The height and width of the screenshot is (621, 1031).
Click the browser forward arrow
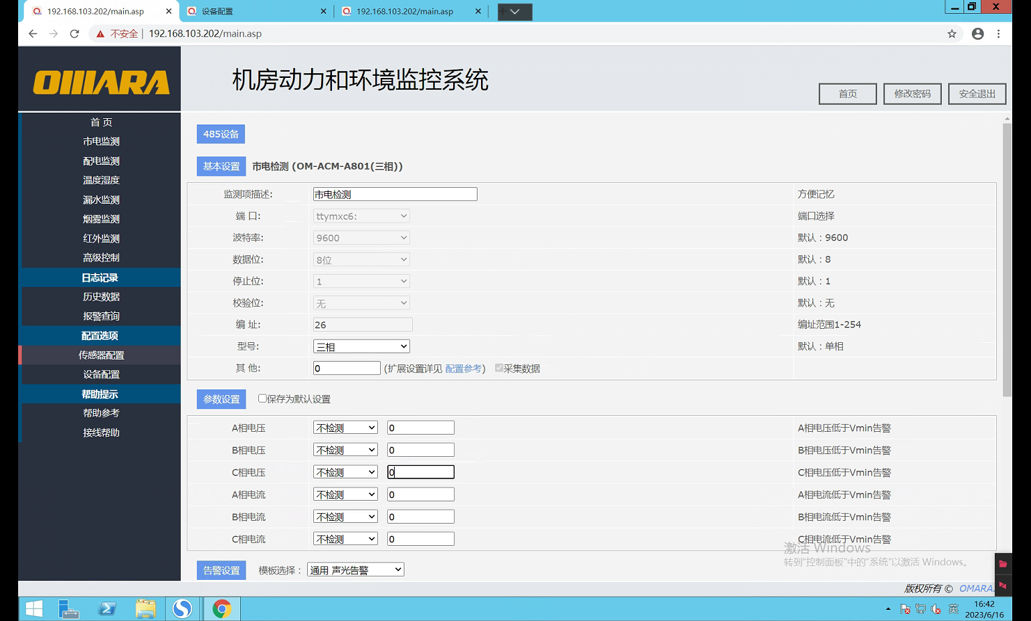coord(54,33)
